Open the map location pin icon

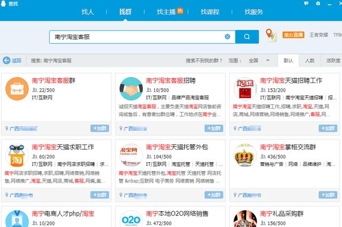(x=271, y=35)
